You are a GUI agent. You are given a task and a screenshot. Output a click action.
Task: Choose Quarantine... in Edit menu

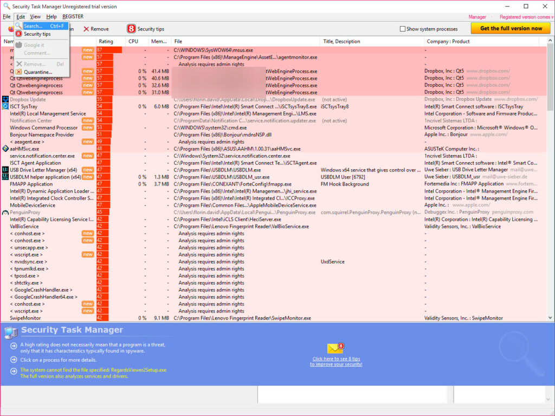38,72
